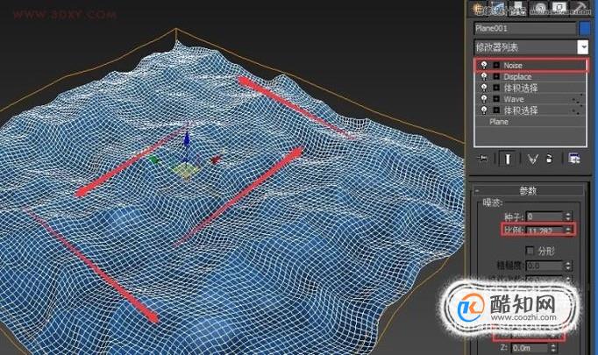Viewport: 598px width, 355px height.
Task: Toggle lightbulb of 体积选择 directly above Plane
Action: (484, 110)
